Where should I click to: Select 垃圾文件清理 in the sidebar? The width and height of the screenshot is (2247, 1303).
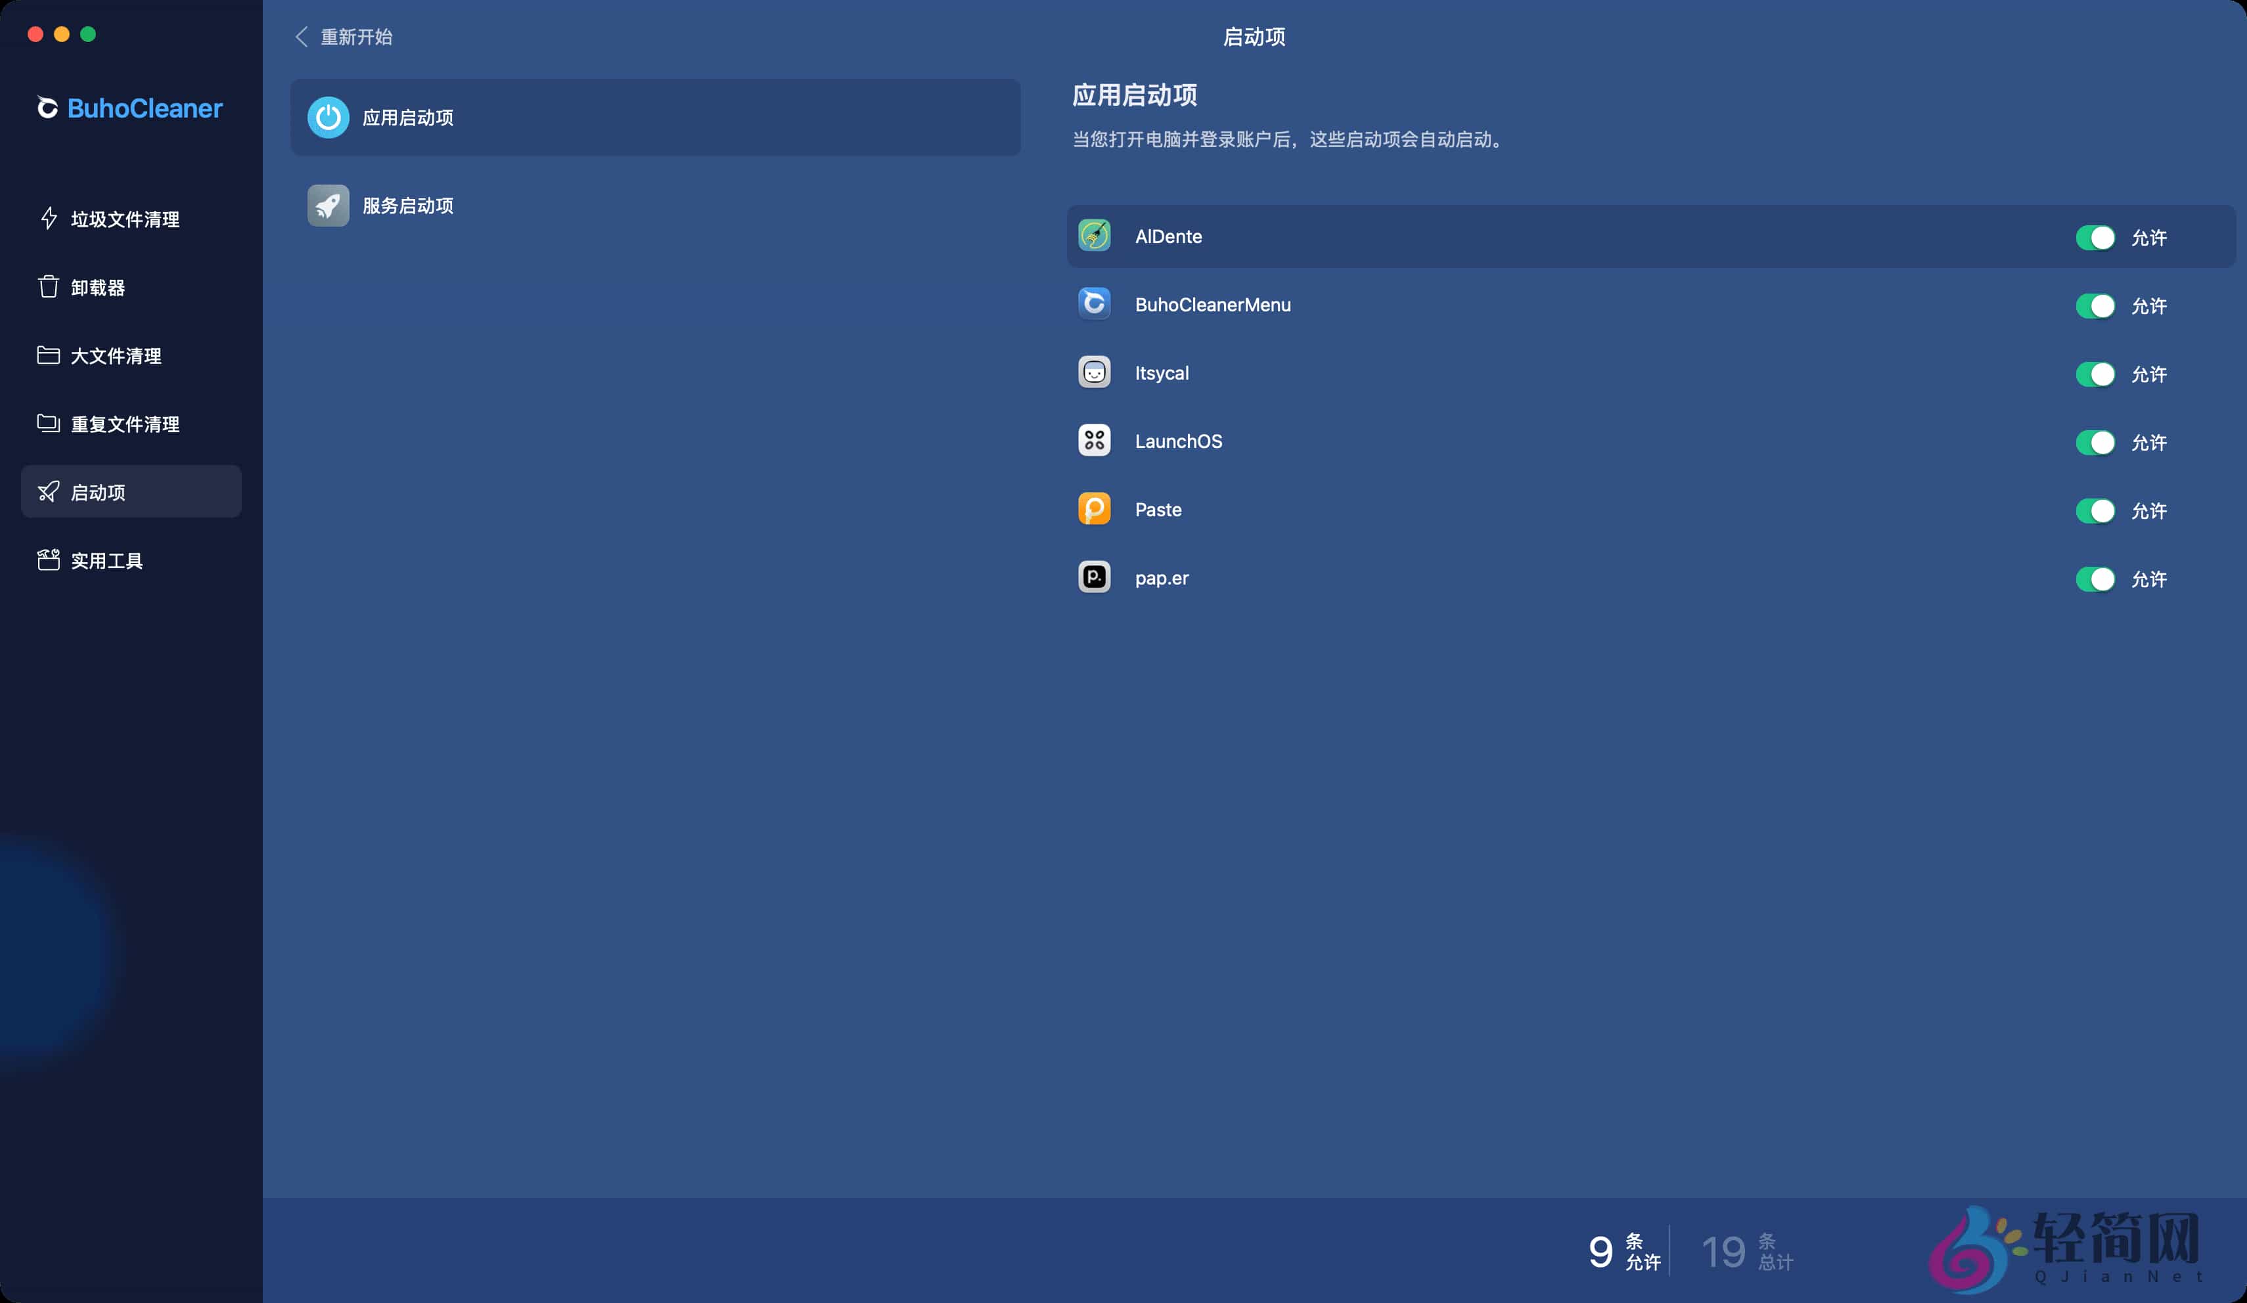point(125,218)
